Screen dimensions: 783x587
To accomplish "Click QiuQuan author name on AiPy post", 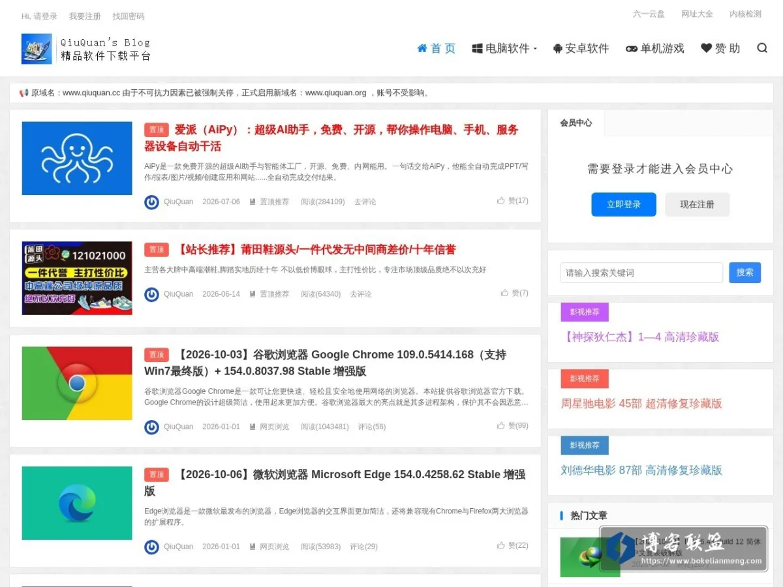I will 178,202.
